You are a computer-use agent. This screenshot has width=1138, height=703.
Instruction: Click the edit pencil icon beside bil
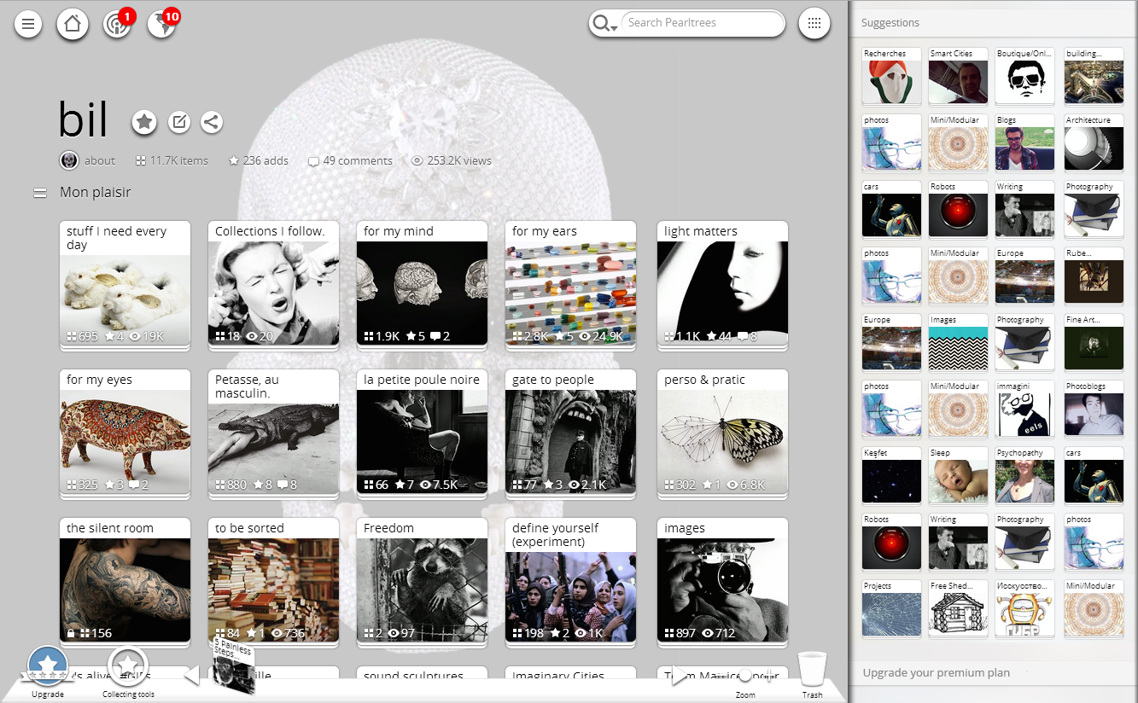pos(178,123)
